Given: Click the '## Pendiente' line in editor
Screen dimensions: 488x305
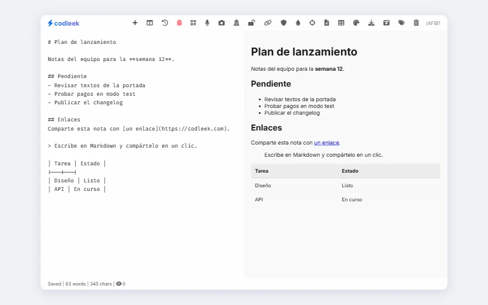Looking at the screenshot, I should point(67,76).
